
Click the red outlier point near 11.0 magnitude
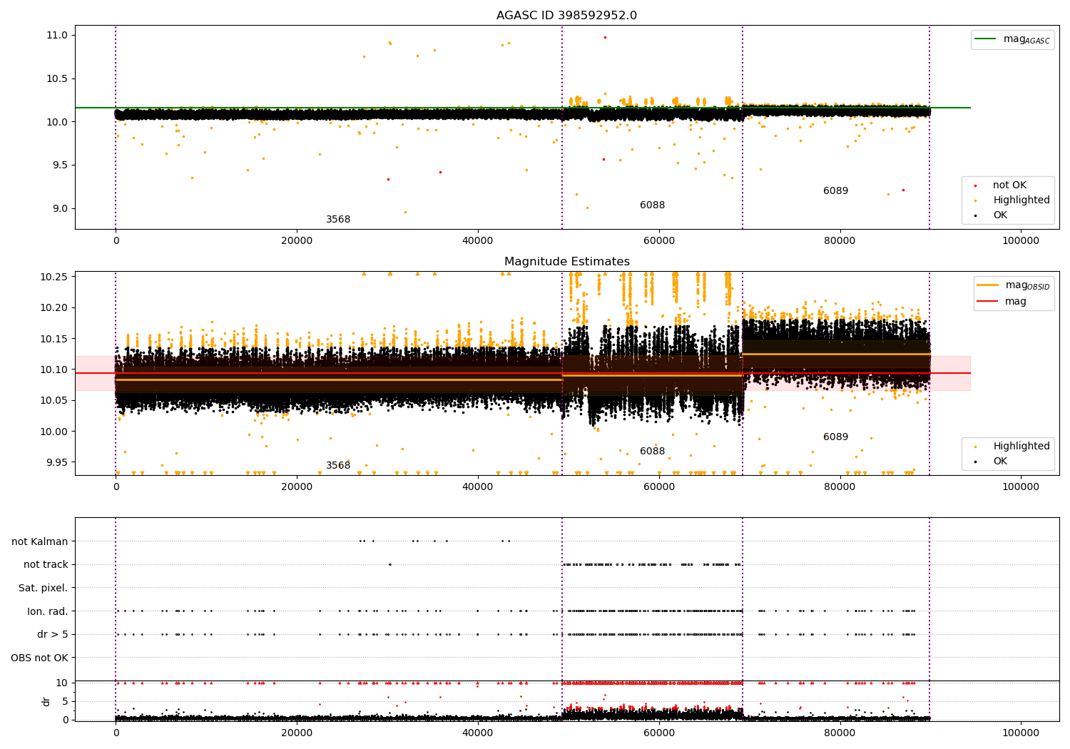[605, 37]
